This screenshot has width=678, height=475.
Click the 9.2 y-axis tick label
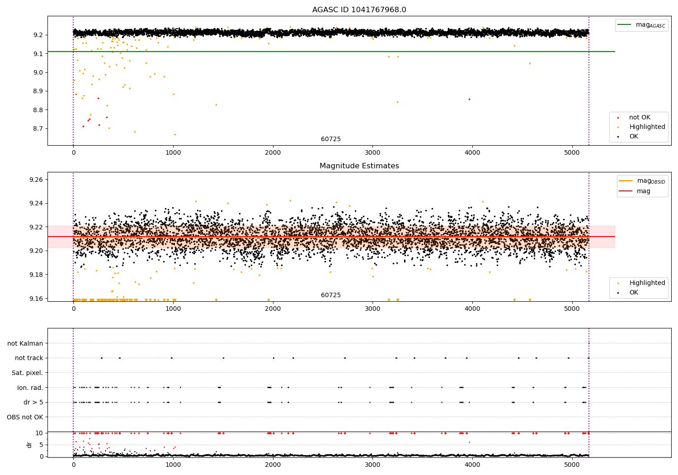pos(38,35)
